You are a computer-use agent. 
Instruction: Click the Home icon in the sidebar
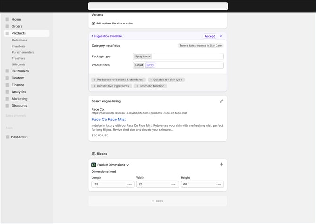point(7,19)
